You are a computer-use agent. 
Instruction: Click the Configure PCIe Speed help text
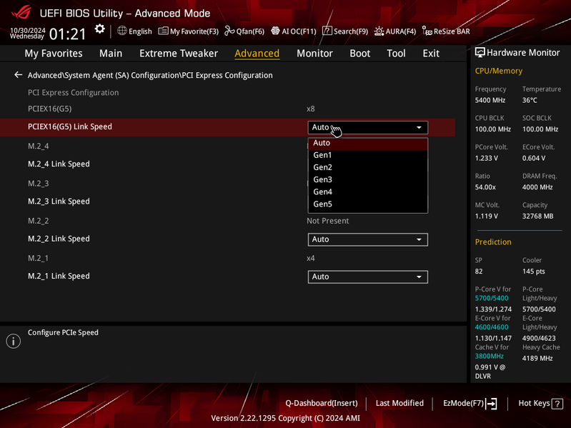(x=63, y=333)
